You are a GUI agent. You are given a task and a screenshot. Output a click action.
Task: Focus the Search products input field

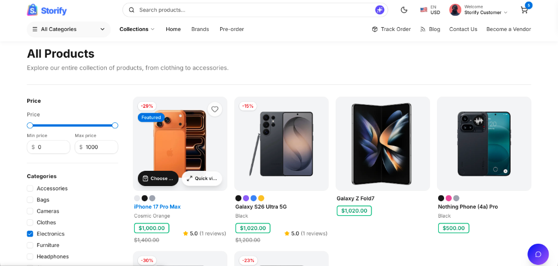point(255,10)
